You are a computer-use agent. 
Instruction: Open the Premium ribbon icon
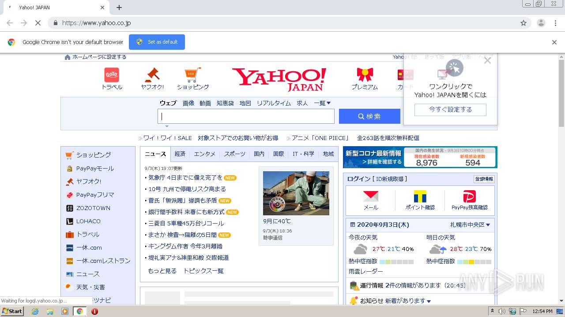pos(365,75)
